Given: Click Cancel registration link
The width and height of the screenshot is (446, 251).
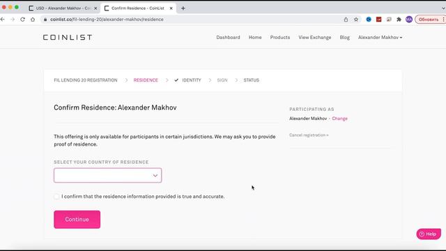Looking at the screenshot, I should tap(309, 135).
